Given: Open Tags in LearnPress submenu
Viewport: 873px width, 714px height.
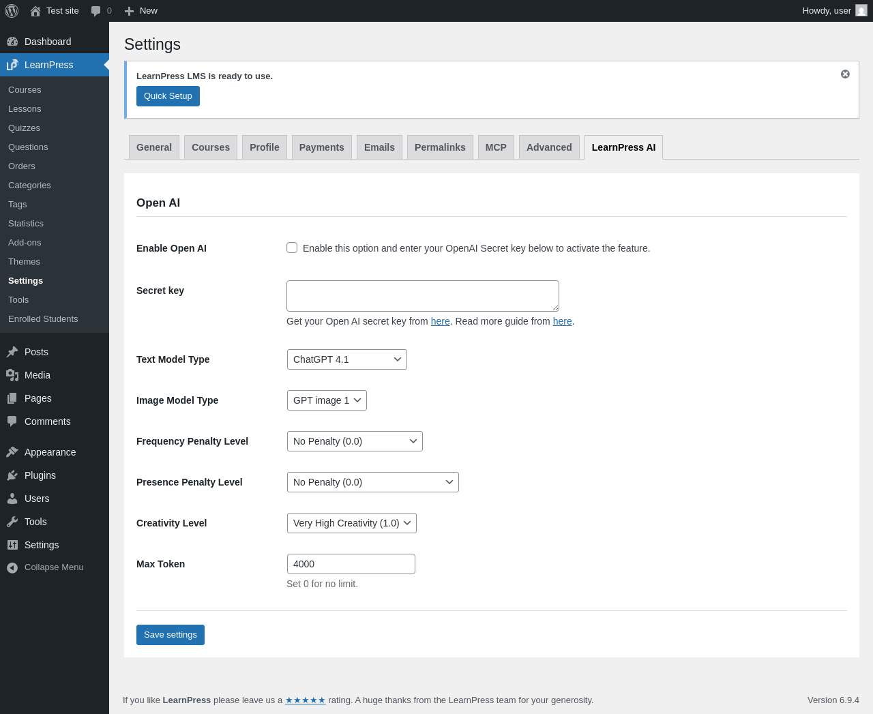Looking at the screenshot, I should tap(18, 205).
